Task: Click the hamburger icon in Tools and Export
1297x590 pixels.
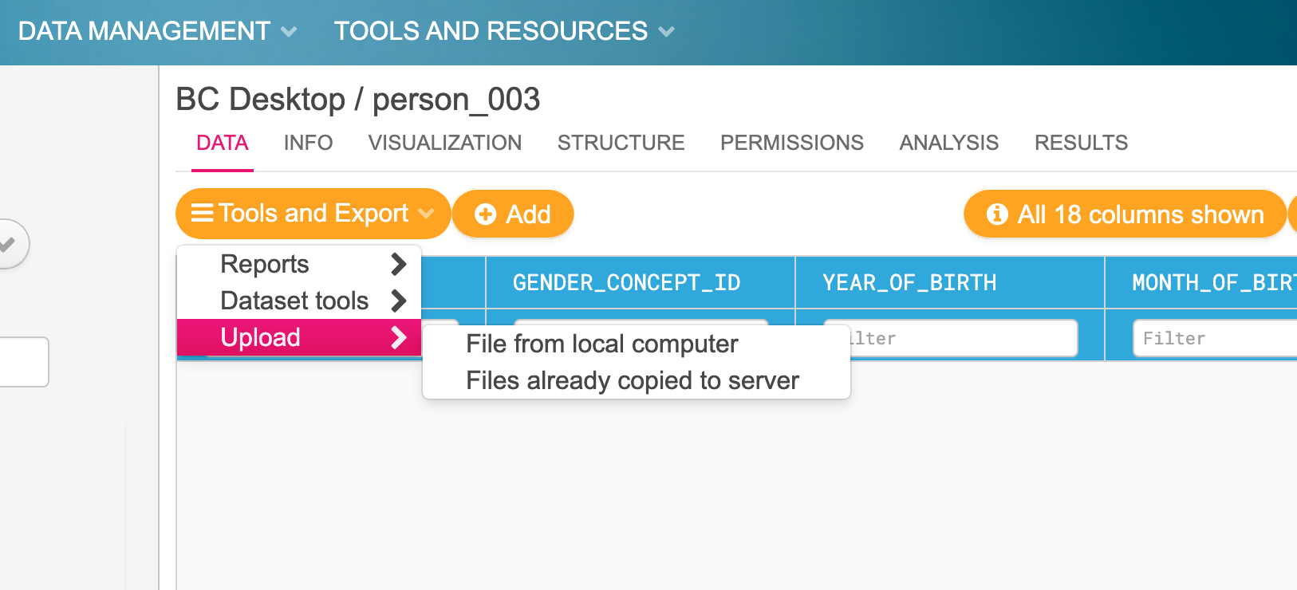Action: point(203,214)
